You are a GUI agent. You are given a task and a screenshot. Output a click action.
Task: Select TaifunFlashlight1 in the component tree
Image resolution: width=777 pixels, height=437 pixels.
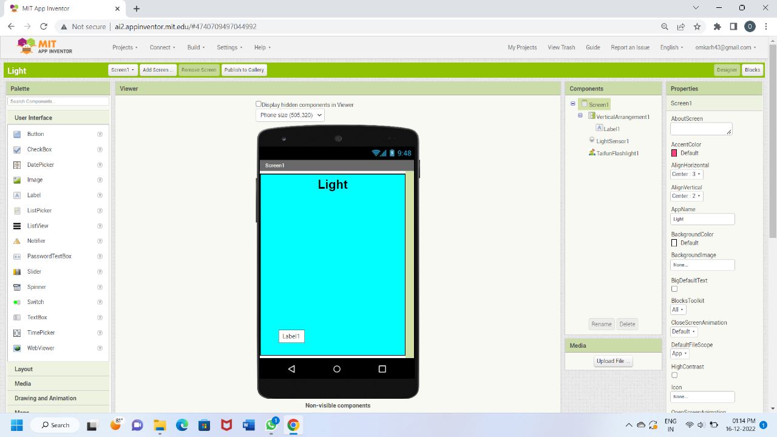pos(617,154)
